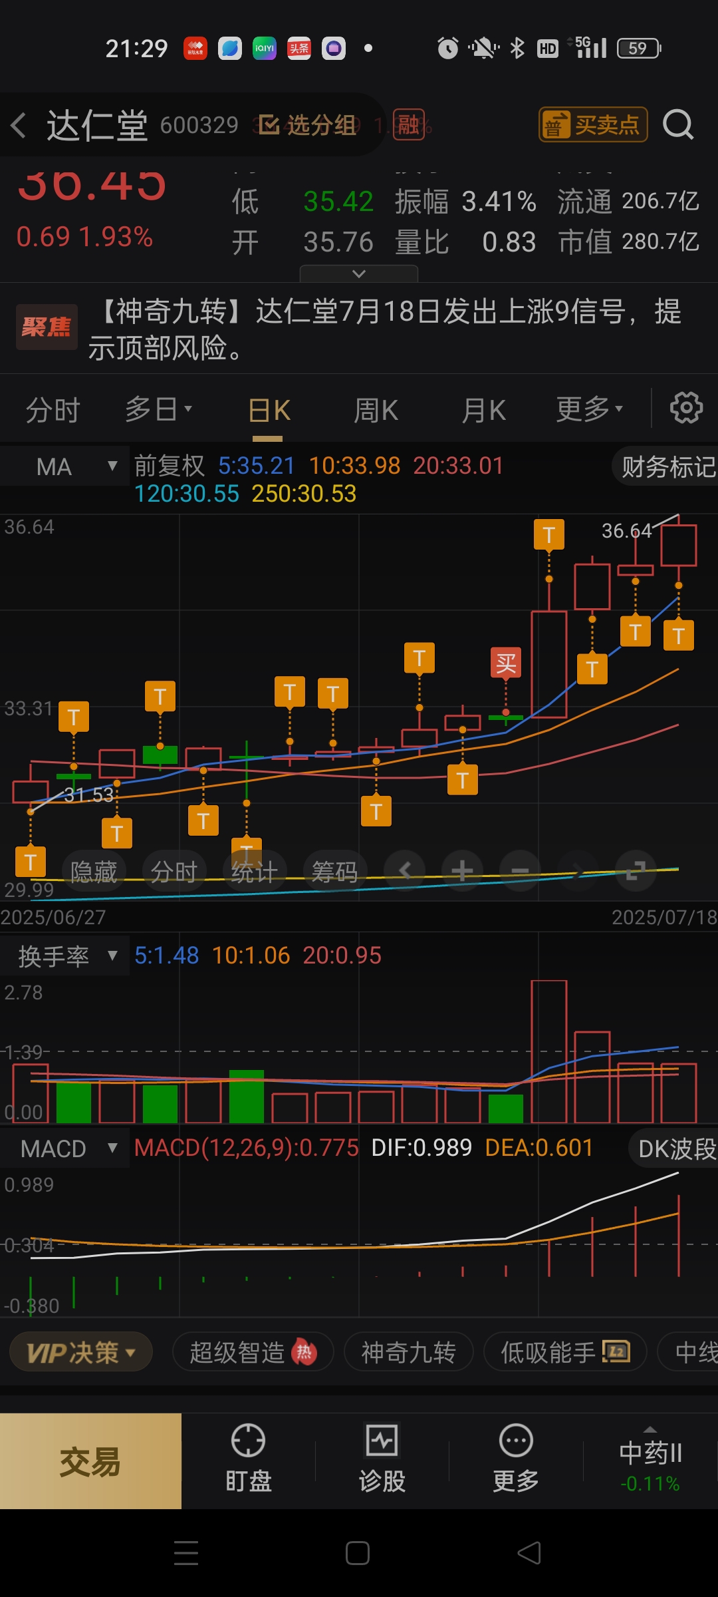Image resolution: width=718 pixels, height=1597 pixels.
Task: Open the 更多 period dropdown
Action: pyautogui.click(x=590, y=409)
